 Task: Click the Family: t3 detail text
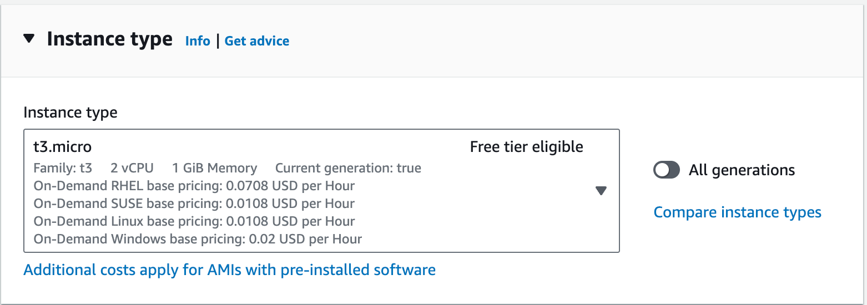point(63,168)
